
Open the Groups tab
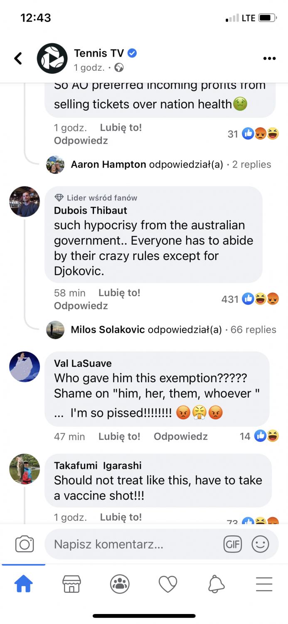120,584
